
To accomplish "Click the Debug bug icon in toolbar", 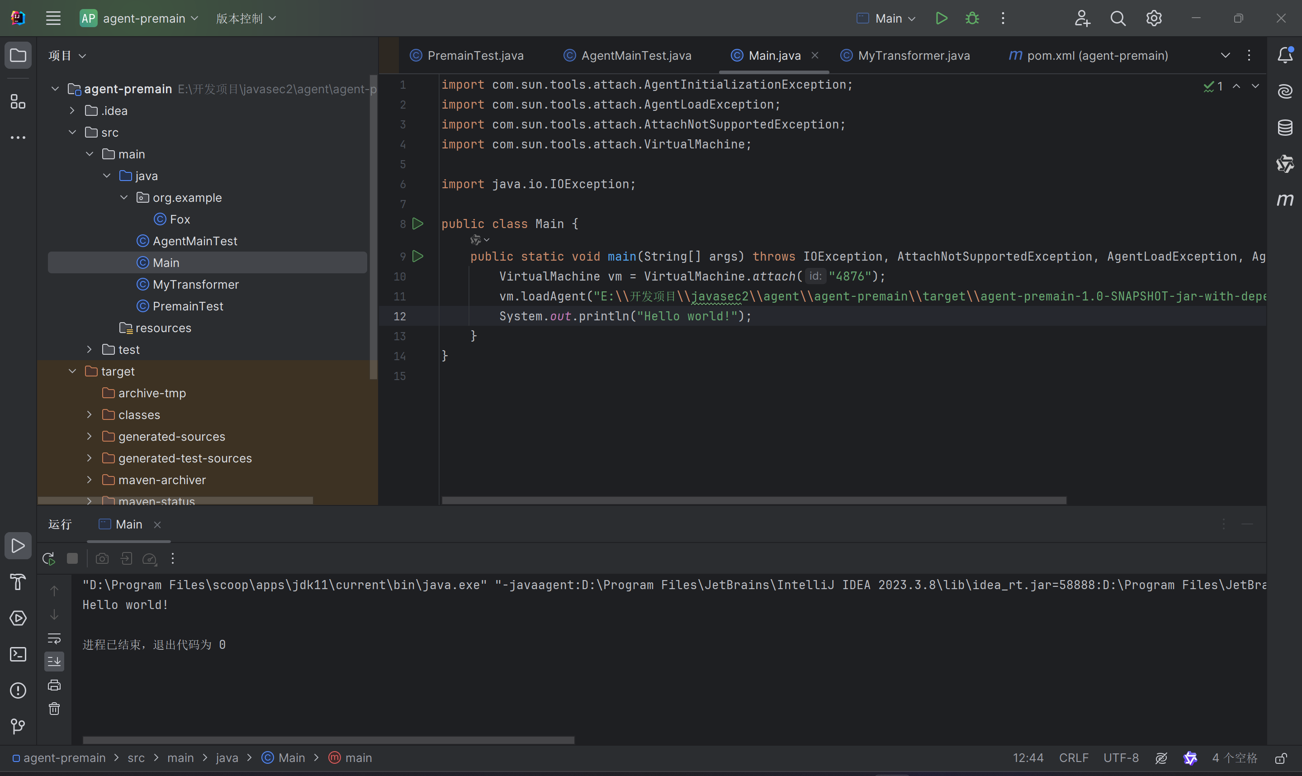I will (972, 18).
